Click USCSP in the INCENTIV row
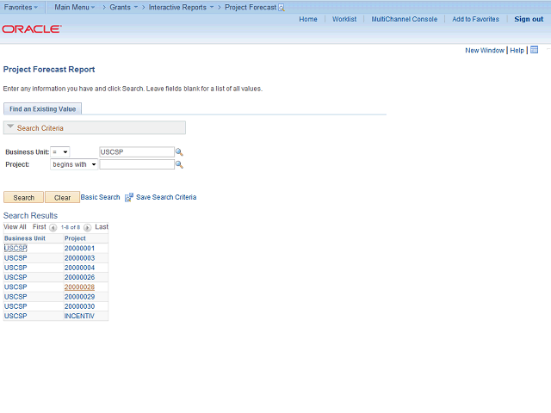This screenshot has width=551, height=413. pyautogui.click(x=15, y=316)
